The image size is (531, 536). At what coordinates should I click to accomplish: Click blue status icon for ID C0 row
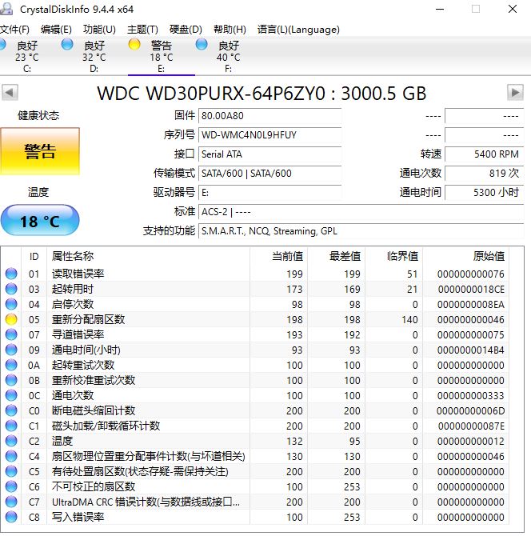pyautogui.click(x=11, y=410)
